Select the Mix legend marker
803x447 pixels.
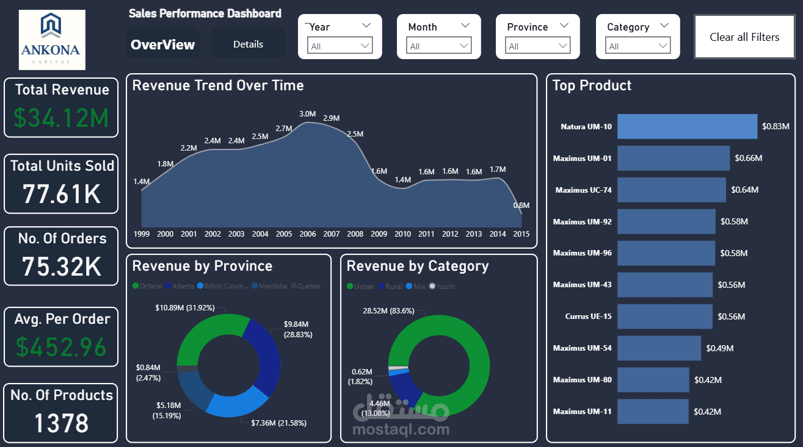tap(409, 285)
